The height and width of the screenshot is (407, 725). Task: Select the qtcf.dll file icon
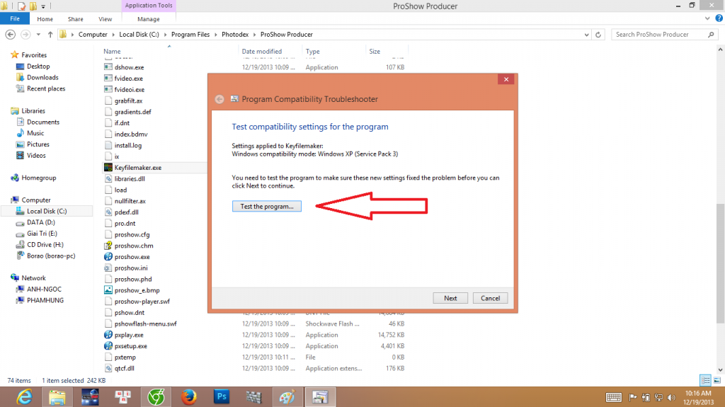coord(108,368)
